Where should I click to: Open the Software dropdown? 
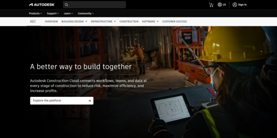point(150,22)
